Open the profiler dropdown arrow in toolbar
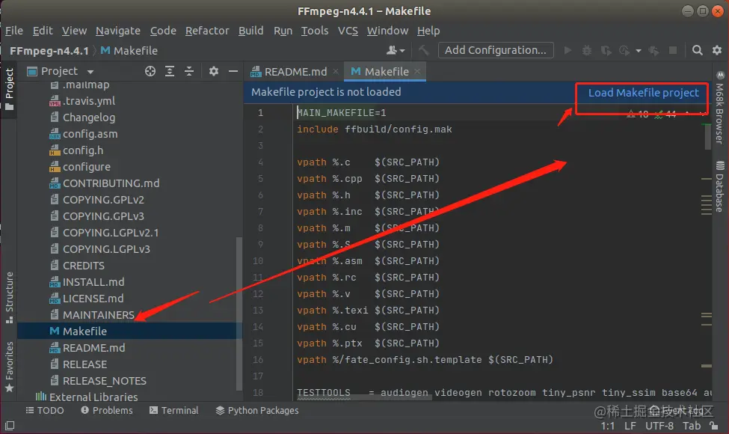Screen dimensions: 729x434 tap(639, 50)
